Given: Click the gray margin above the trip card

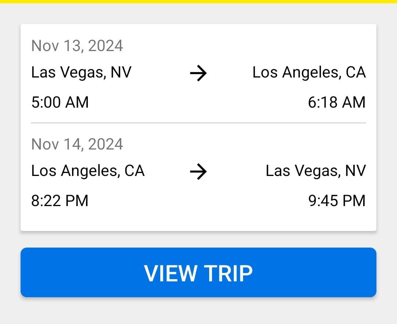Looking at the screenshot, I should [198, 14].
